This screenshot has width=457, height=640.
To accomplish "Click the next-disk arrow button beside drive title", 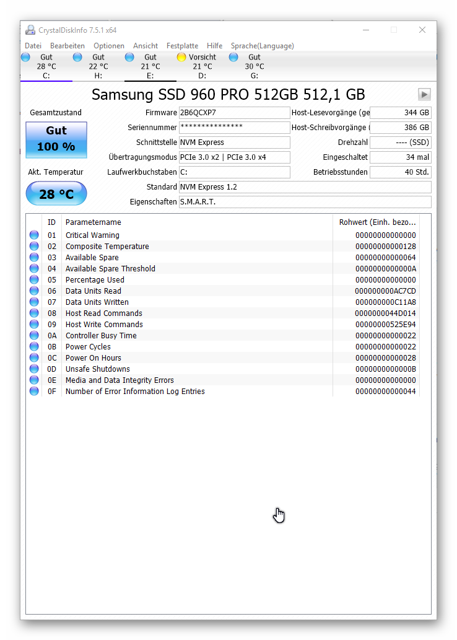I will click(x=424, y=95).
